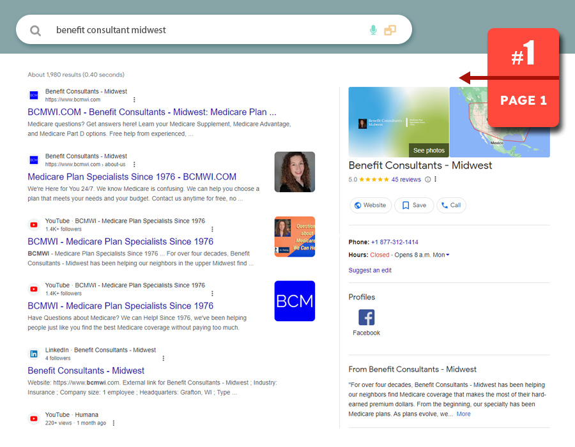Open options menu for the about-us result
This screenshot has height=447, width=575.
(134, 165)
